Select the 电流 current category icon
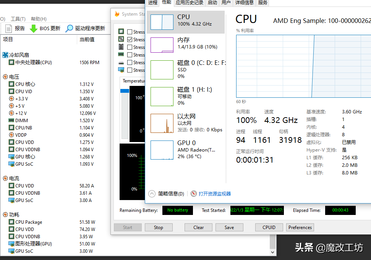The height and width of the screenshot is (260, 371). pos(5,178)
